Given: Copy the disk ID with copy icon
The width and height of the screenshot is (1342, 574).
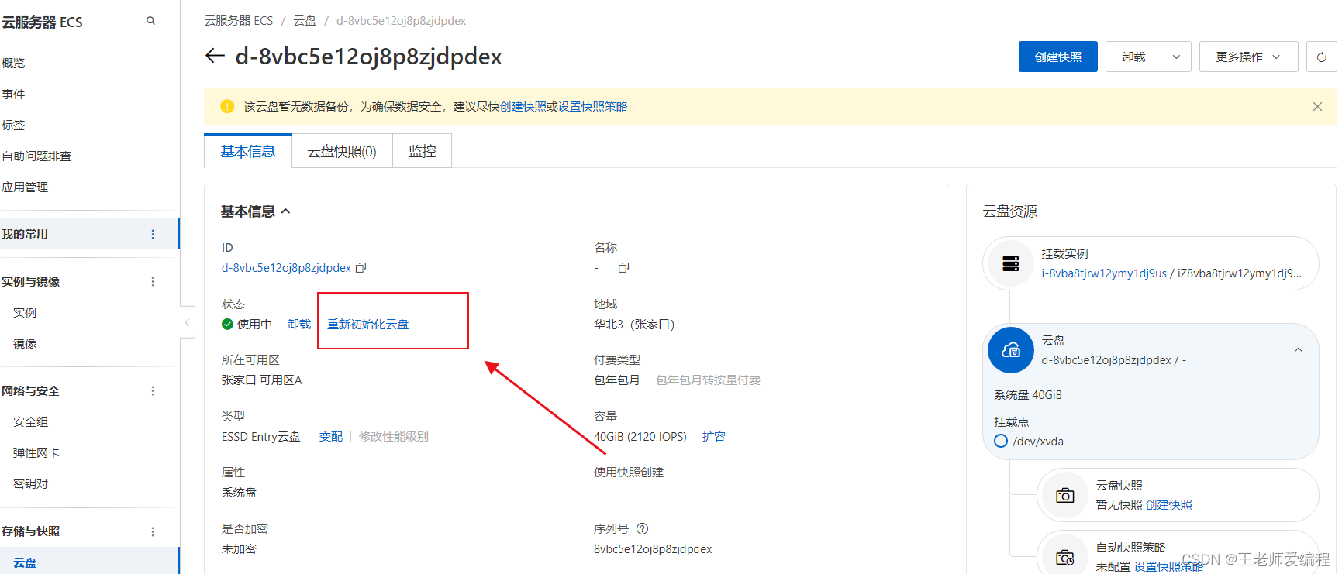Looking at the screenshot, I should (x=361, y=268).
